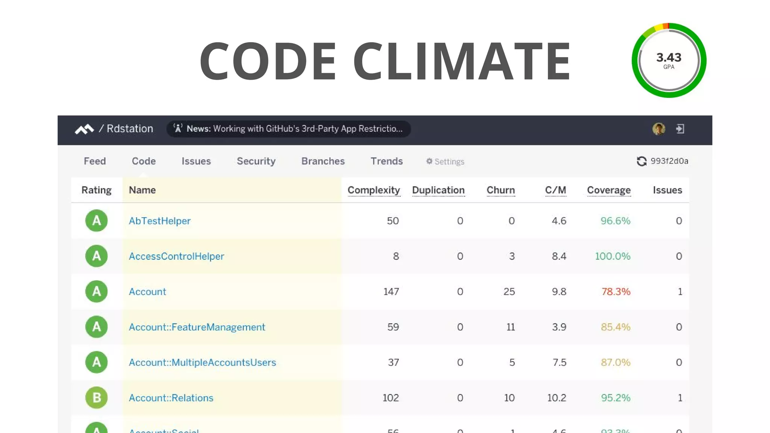Click A rating badge for Account::MultipleAccountsUsers
Viewport: 770px width, 433px height.
pyautogui.click(x=97, y=362)
